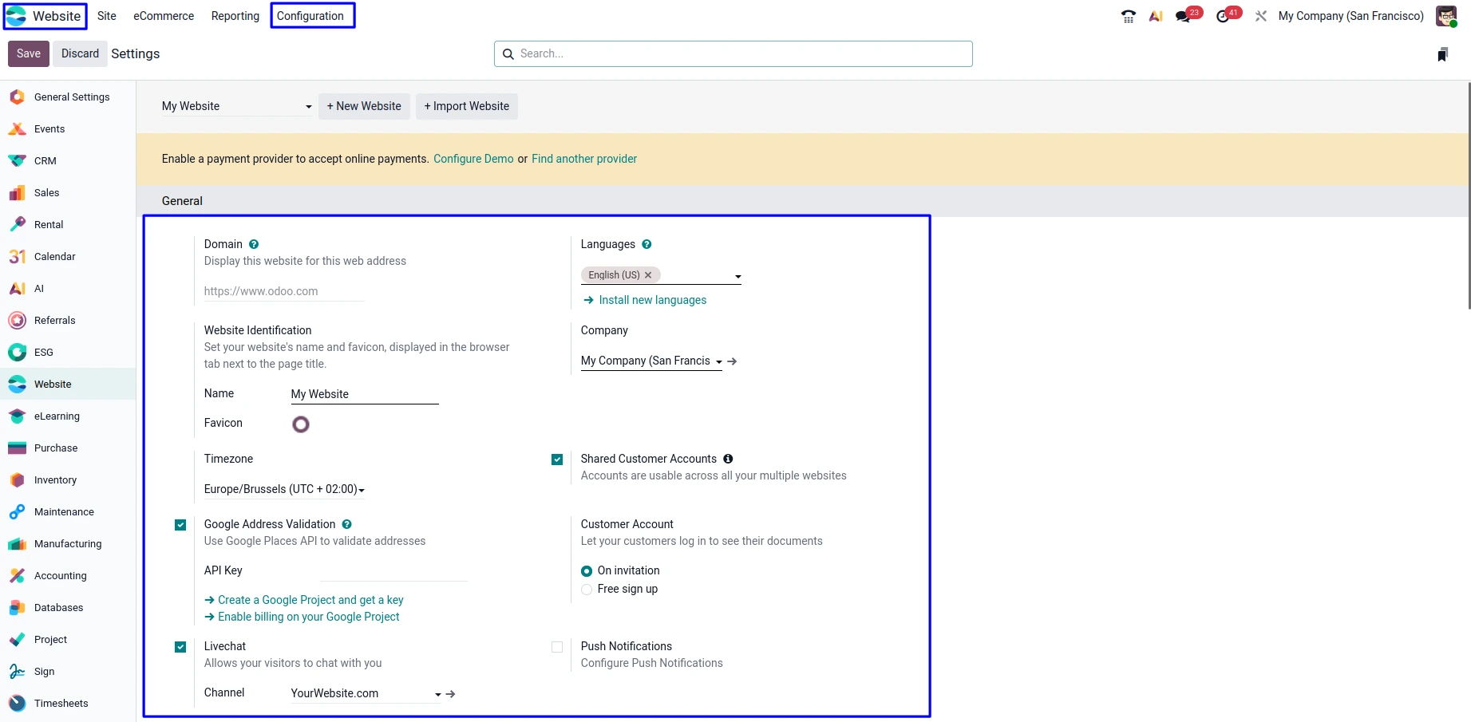Expand the Languages dropdown arrow
Screen dimensions: 1471x722
click(x=737, y=277)
